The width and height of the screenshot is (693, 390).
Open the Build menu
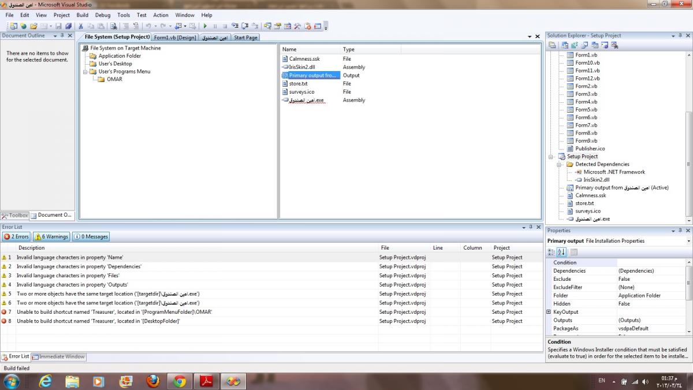click(x=83, y=15)
